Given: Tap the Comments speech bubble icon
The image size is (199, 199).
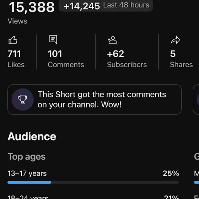Looking at the screenshot, I should (53, 39).
